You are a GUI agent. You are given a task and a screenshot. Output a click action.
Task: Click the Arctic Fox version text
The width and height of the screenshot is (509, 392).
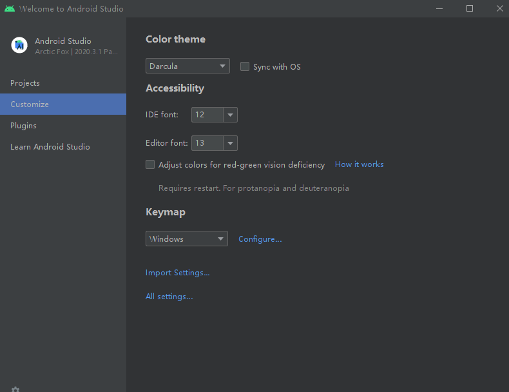pyautogui.click(x=76, y=52)
